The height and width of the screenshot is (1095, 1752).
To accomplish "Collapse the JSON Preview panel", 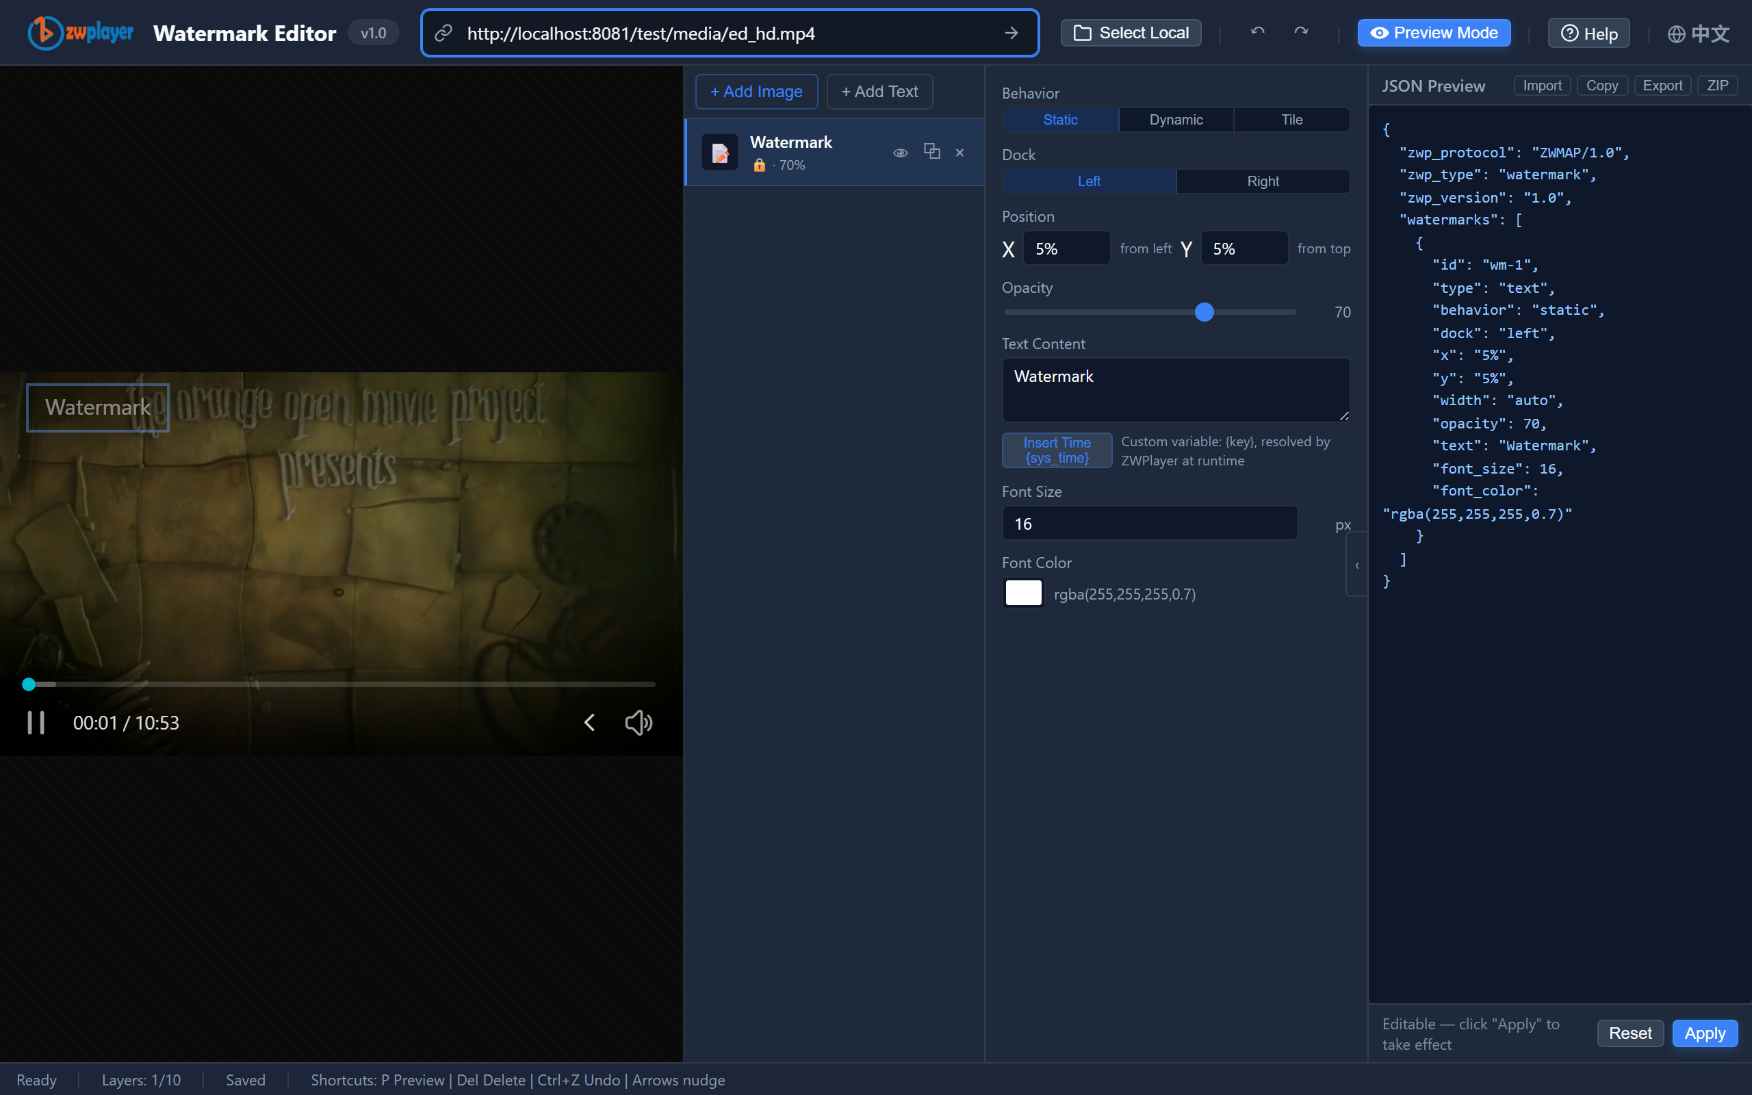I will 1356,565.
